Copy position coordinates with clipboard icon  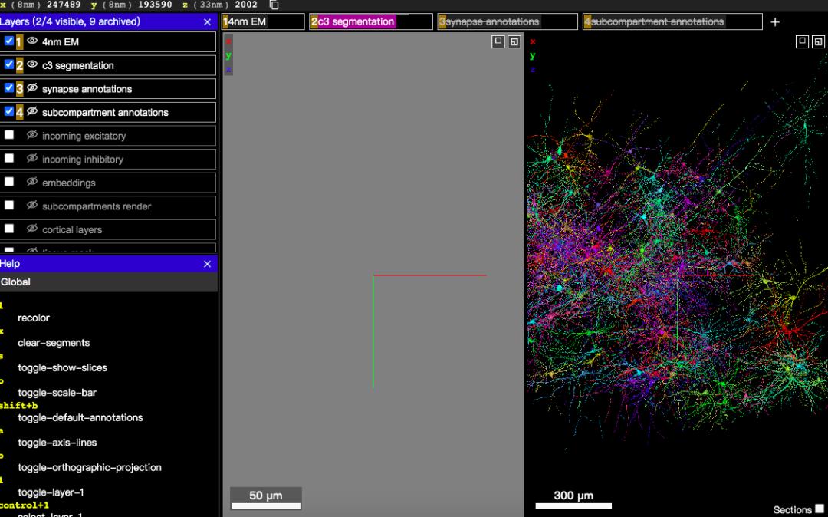coord(274,5)
